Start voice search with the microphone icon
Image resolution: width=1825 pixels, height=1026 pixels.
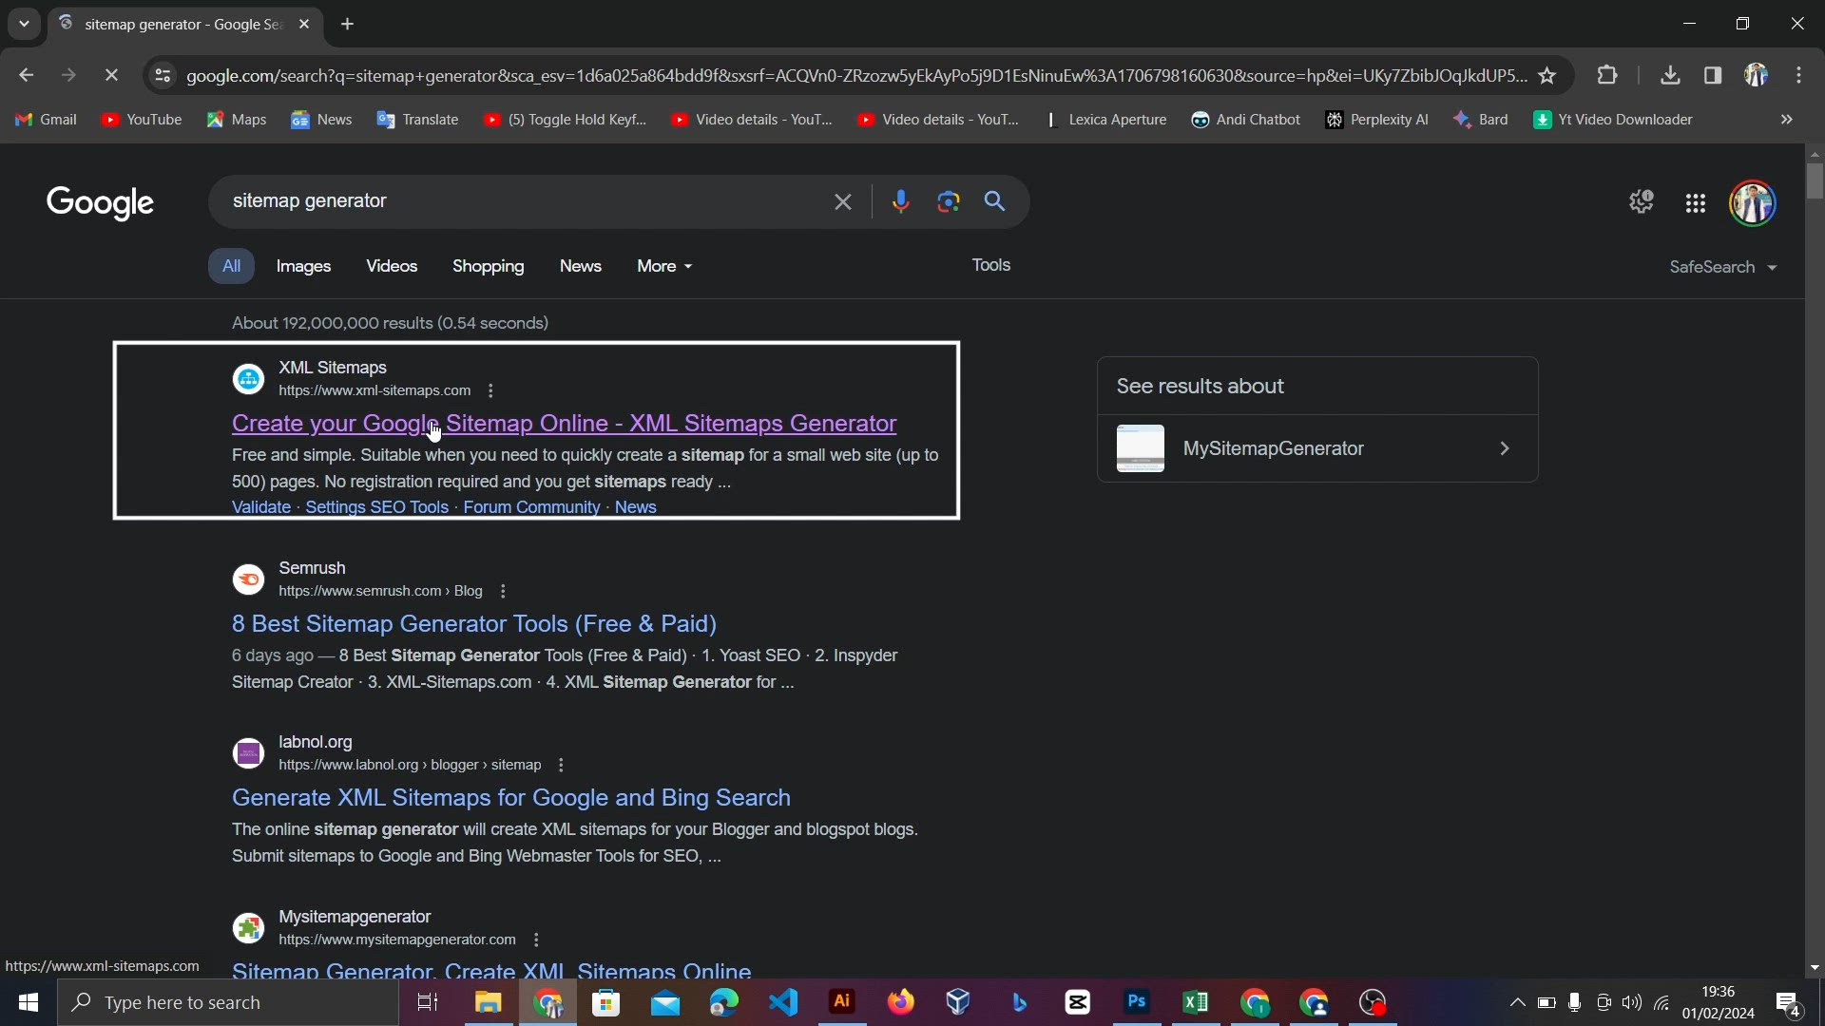[901, 201]
